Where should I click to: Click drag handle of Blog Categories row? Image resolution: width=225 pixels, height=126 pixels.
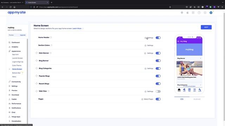point(37,68)
